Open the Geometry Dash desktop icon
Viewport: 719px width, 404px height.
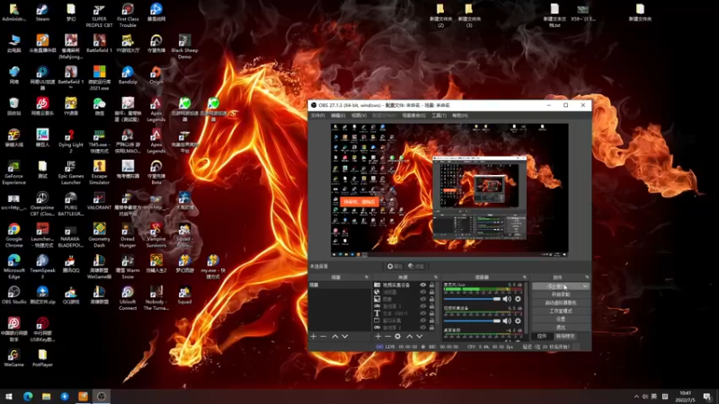click(99, 235)
